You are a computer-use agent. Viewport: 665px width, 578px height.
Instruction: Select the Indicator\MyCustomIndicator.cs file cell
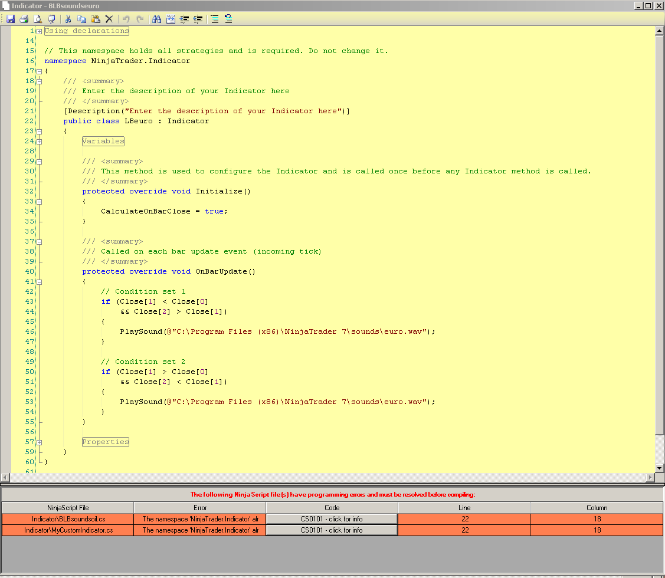tap(68, 530)
